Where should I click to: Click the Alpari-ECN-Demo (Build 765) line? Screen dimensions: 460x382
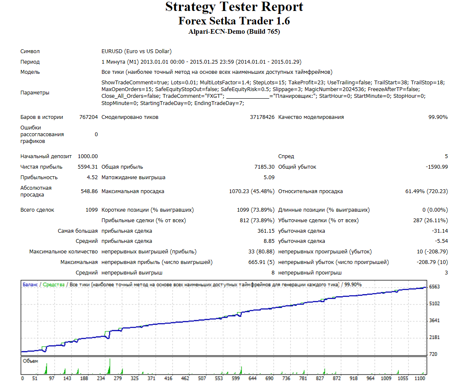click(234, 32)
